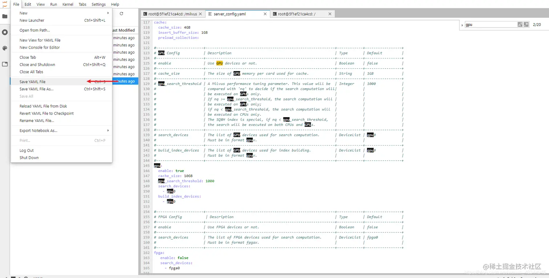Screen dimensions: 549x278
Task: Expand the New submenu arrow
Action: (108, 13)
